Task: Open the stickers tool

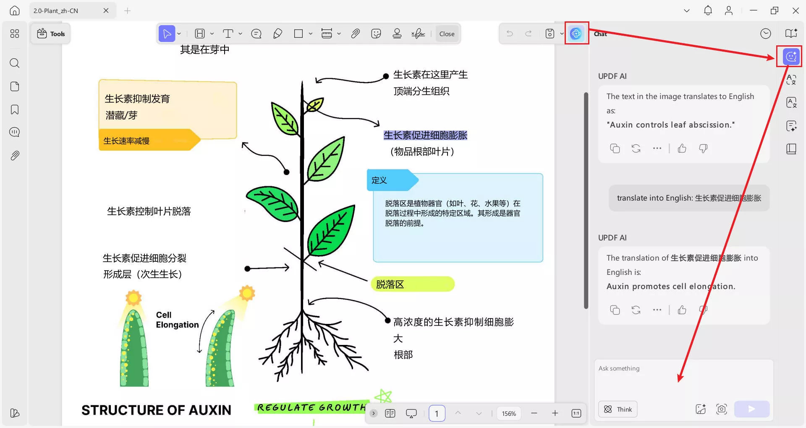Action: (x=376, y=34)
